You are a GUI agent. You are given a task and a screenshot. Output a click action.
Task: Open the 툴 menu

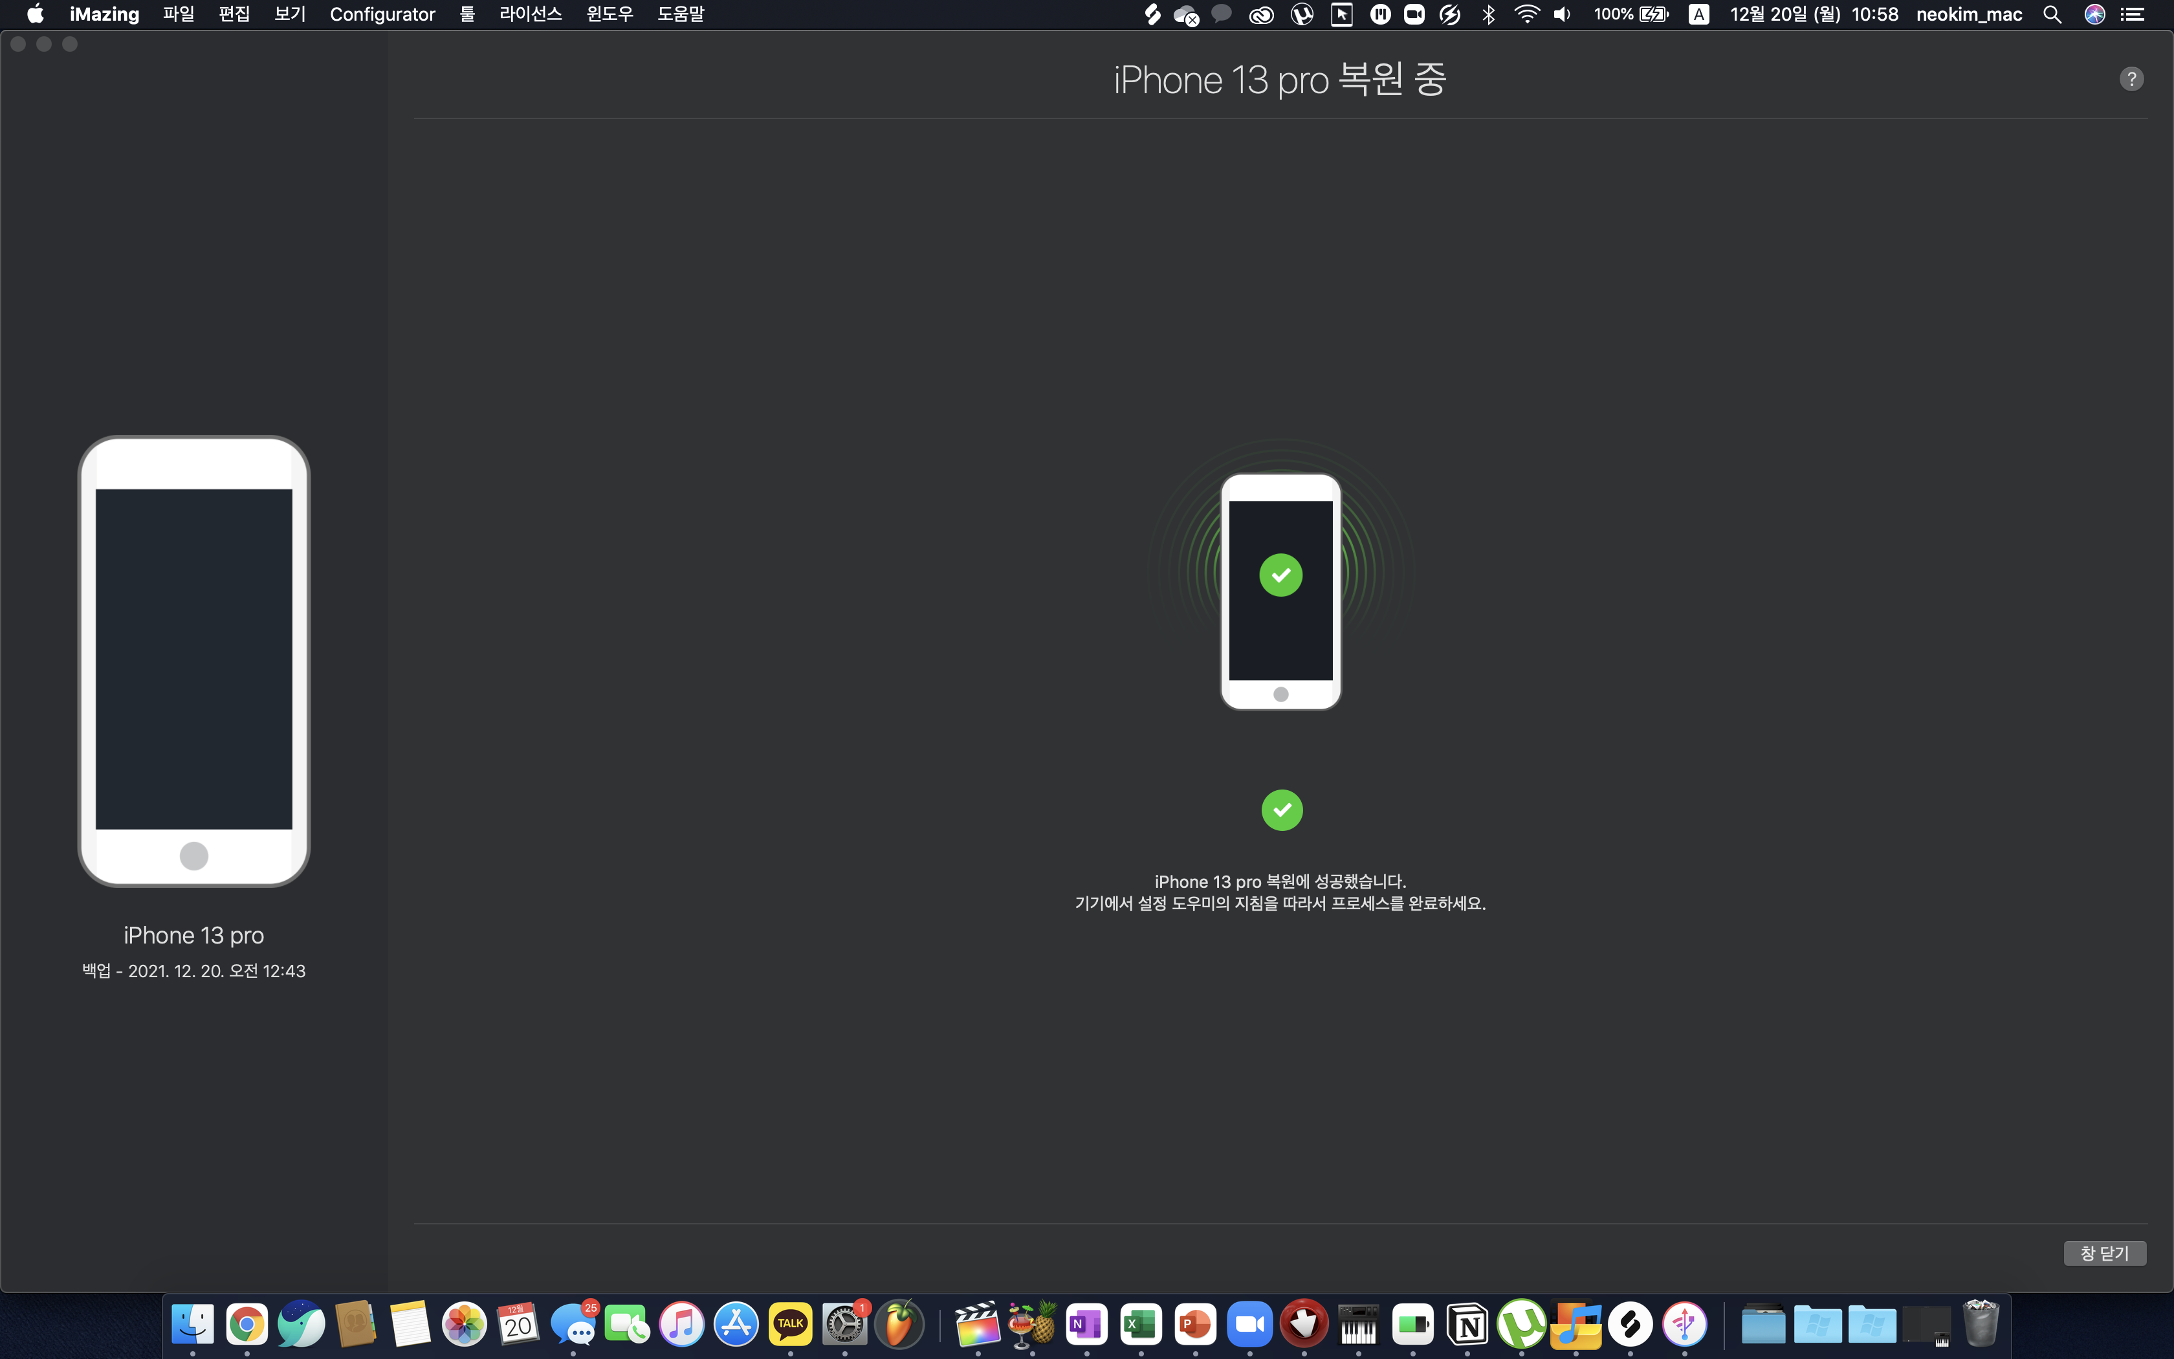(x=467, y=14)
